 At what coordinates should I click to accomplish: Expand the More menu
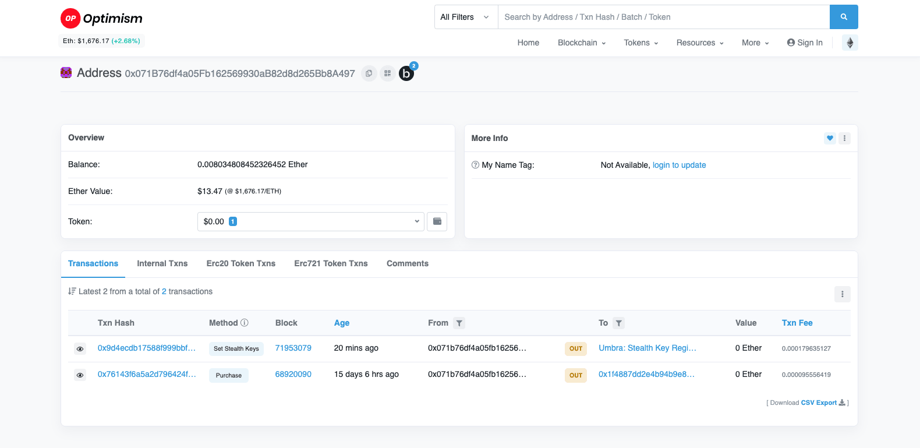(x=755, y=43)
